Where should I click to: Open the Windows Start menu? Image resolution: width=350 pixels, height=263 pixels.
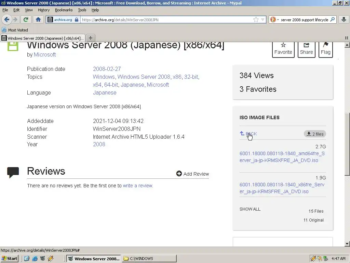coord(9,259)
